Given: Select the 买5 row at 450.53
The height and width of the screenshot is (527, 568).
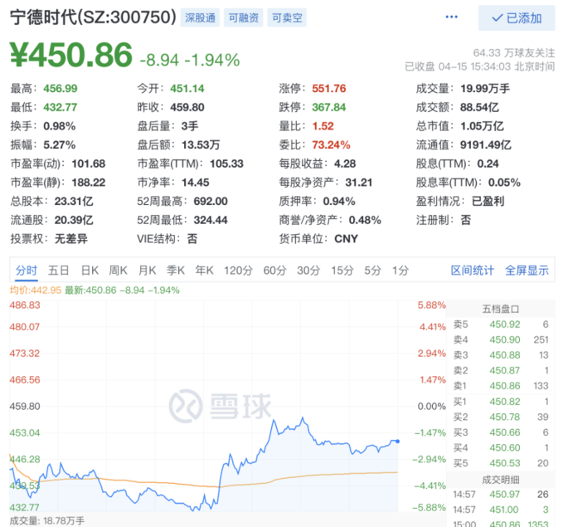Looking at the screenshot, I should (501, 463).
